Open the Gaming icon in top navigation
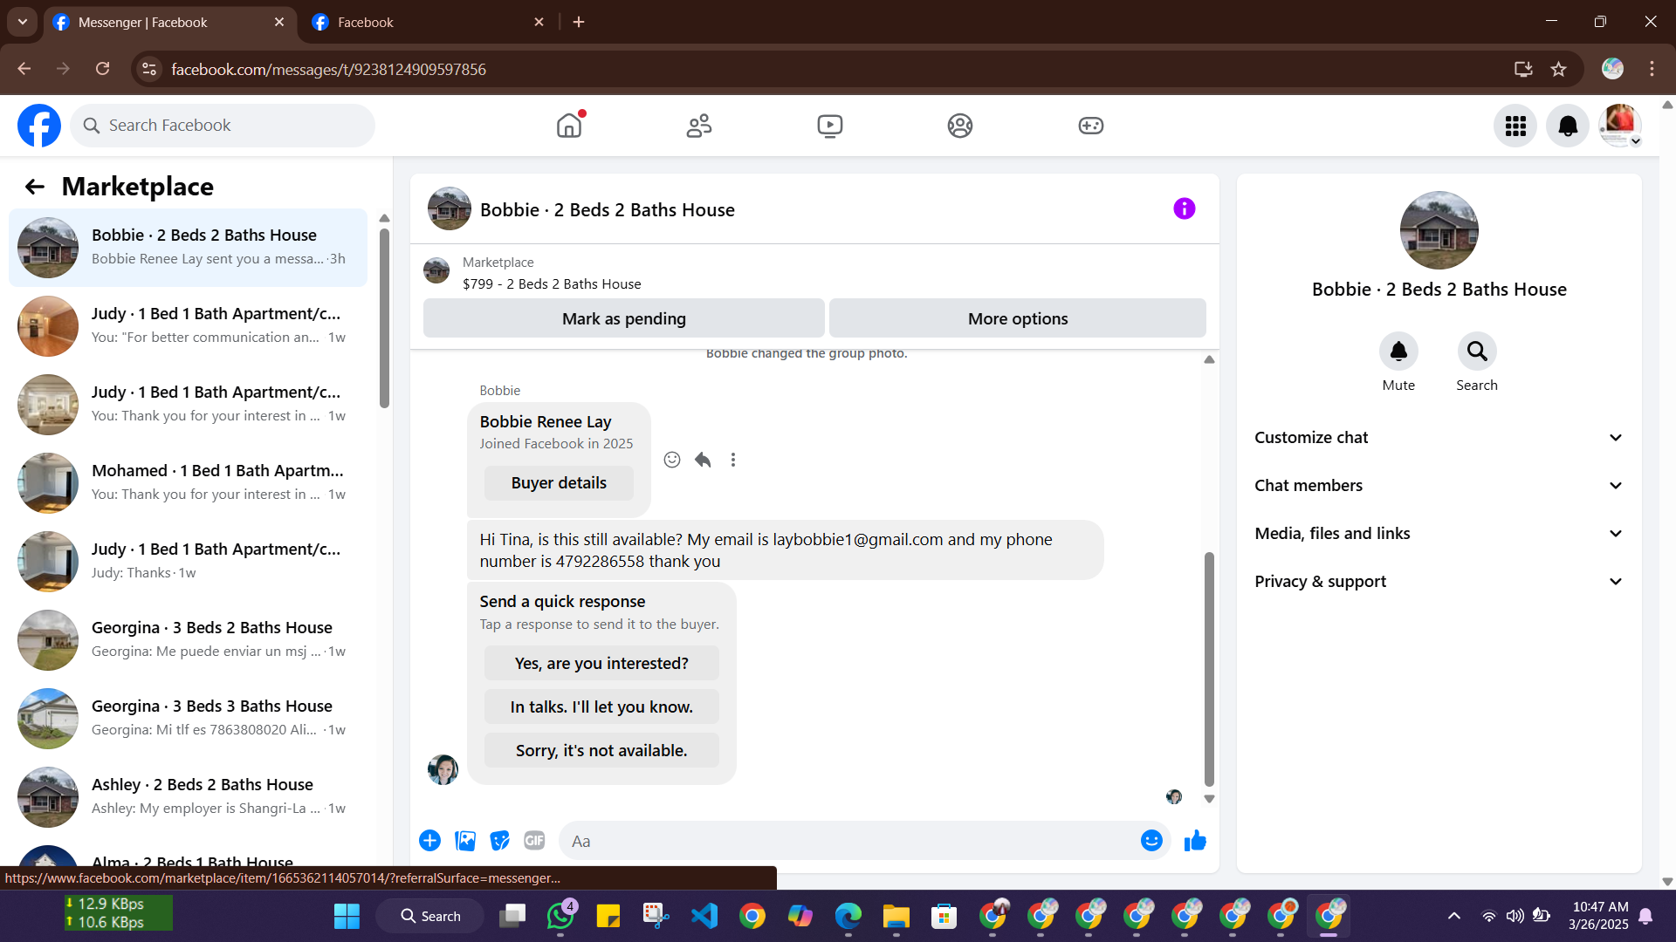 pyautogui.click(x=1091, y=126)
